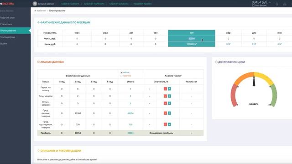Click the 49304 cell under 2 нед.
Viewport: 292px width, 164px height.
pos(78,113)
